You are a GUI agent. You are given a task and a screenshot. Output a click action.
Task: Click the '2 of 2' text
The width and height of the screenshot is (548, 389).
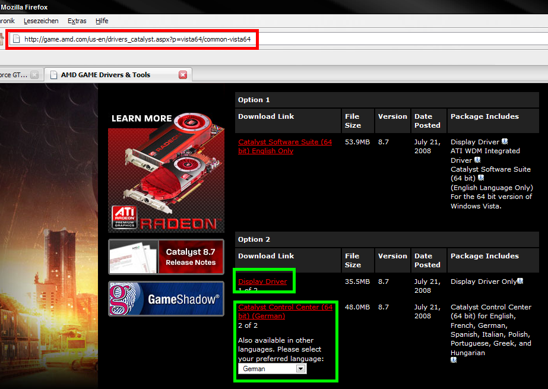coord(248,325)
